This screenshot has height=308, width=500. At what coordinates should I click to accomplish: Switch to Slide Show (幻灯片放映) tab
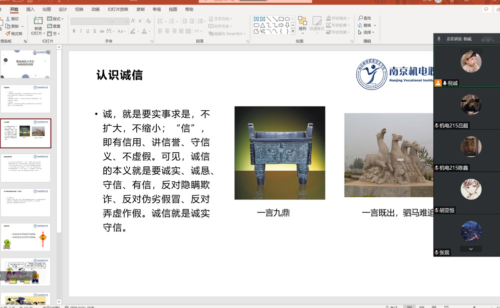(118, 10)
